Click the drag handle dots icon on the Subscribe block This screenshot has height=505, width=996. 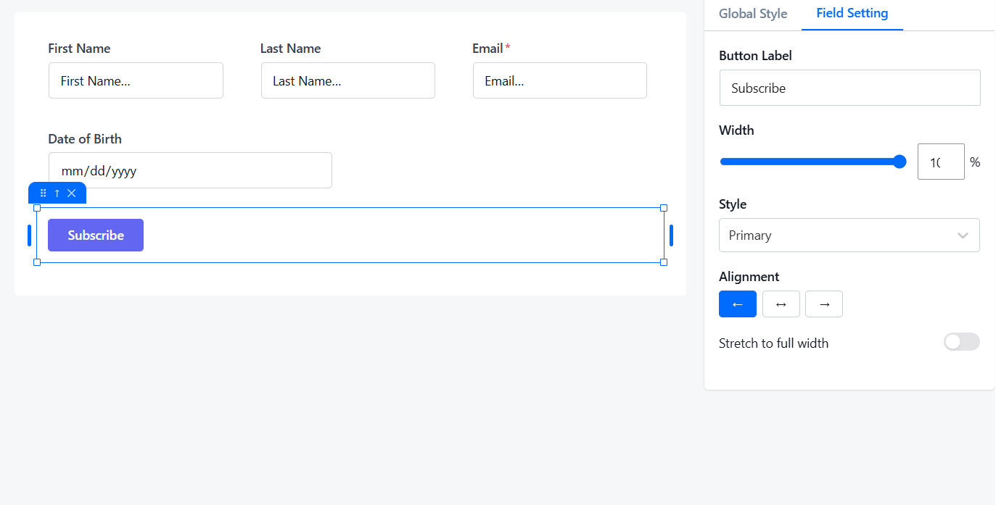click(44, 193)
